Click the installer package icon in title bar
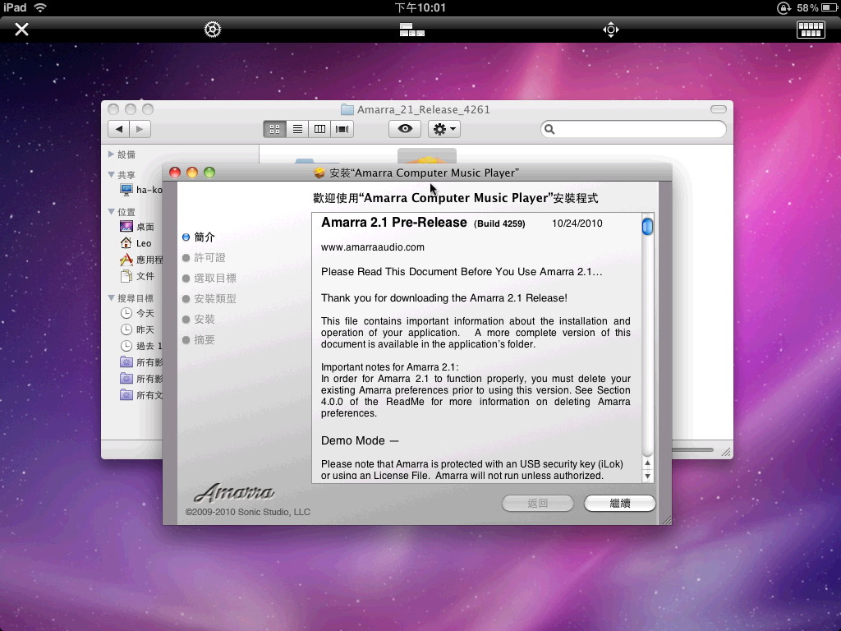Screen dimensions: 841x631 319,173
